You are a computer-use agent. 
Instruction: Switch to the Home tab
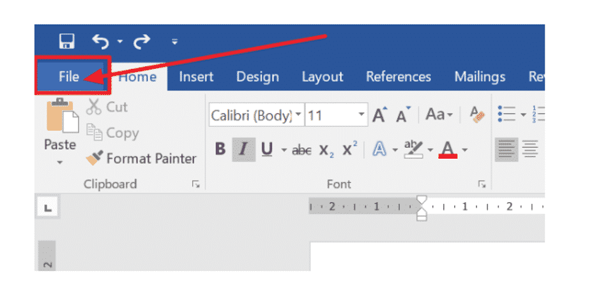click(x=137, y=77)
